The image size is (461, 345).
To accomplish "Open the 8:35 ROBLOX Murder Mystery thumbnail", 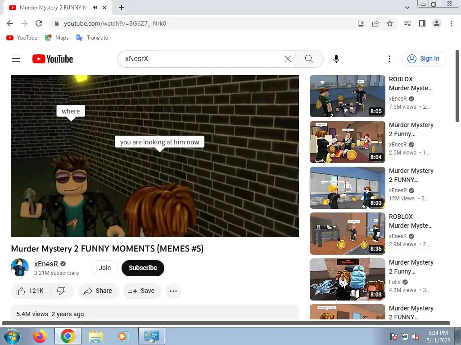I will click(347, 233).
